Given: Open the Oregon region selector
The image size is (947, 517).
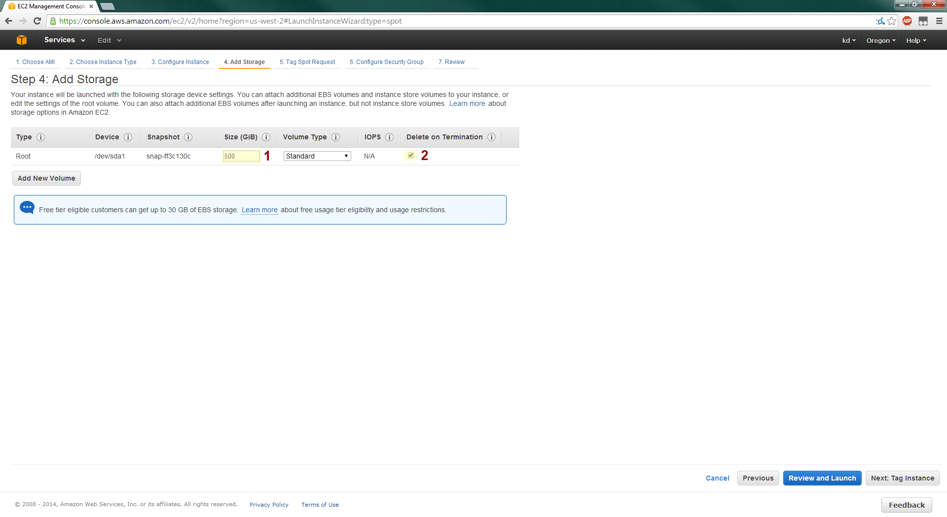Looking at the screenshot, I should click(880, 41).
